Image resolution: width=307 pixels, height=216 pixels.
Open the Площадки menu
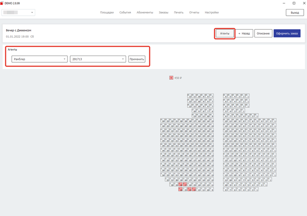107,13
